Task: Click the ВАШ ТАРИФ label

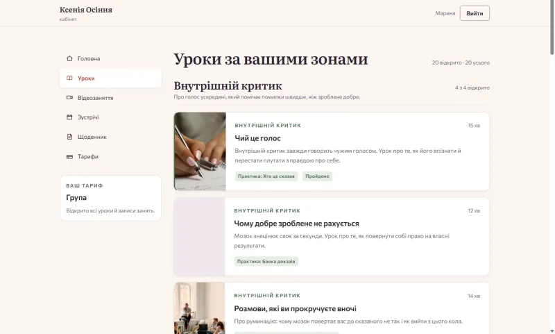Action: point(84,185)
